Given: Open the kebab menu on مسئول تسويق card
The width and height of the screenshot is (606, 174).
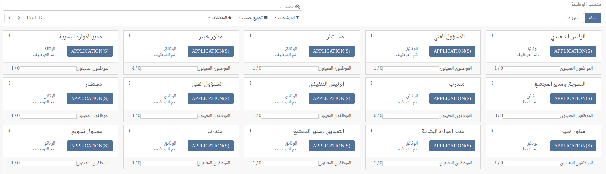Looking at the screenshot, I should coord(9,130).
